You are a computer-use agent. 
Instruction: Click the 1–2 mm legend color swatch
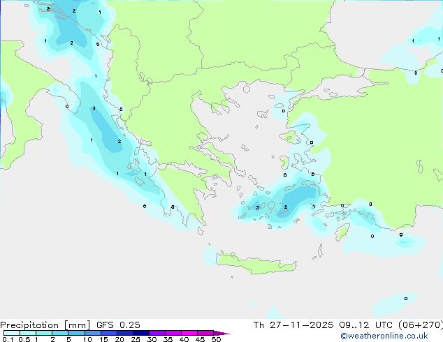pyautogui.click(x=44, y=333)
